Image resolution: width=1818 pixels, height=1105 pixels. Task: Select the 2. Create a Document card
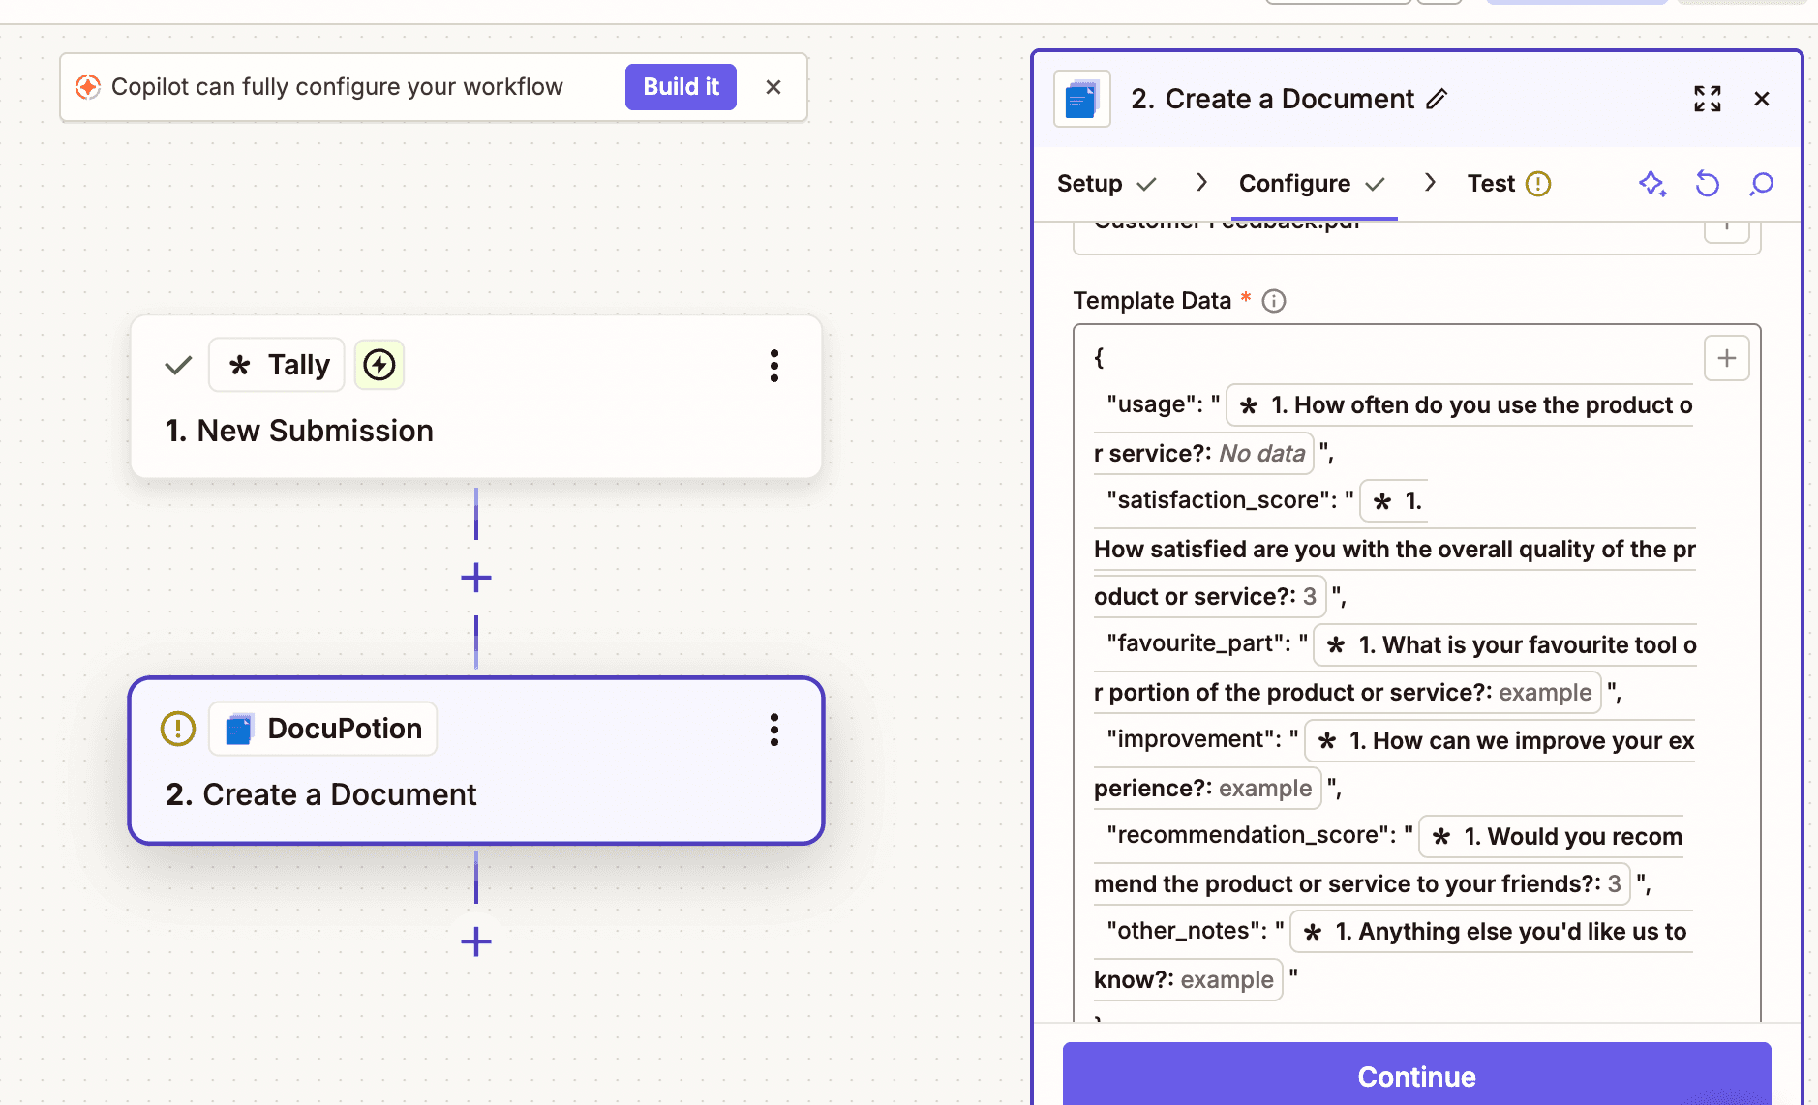click(476, 761)
